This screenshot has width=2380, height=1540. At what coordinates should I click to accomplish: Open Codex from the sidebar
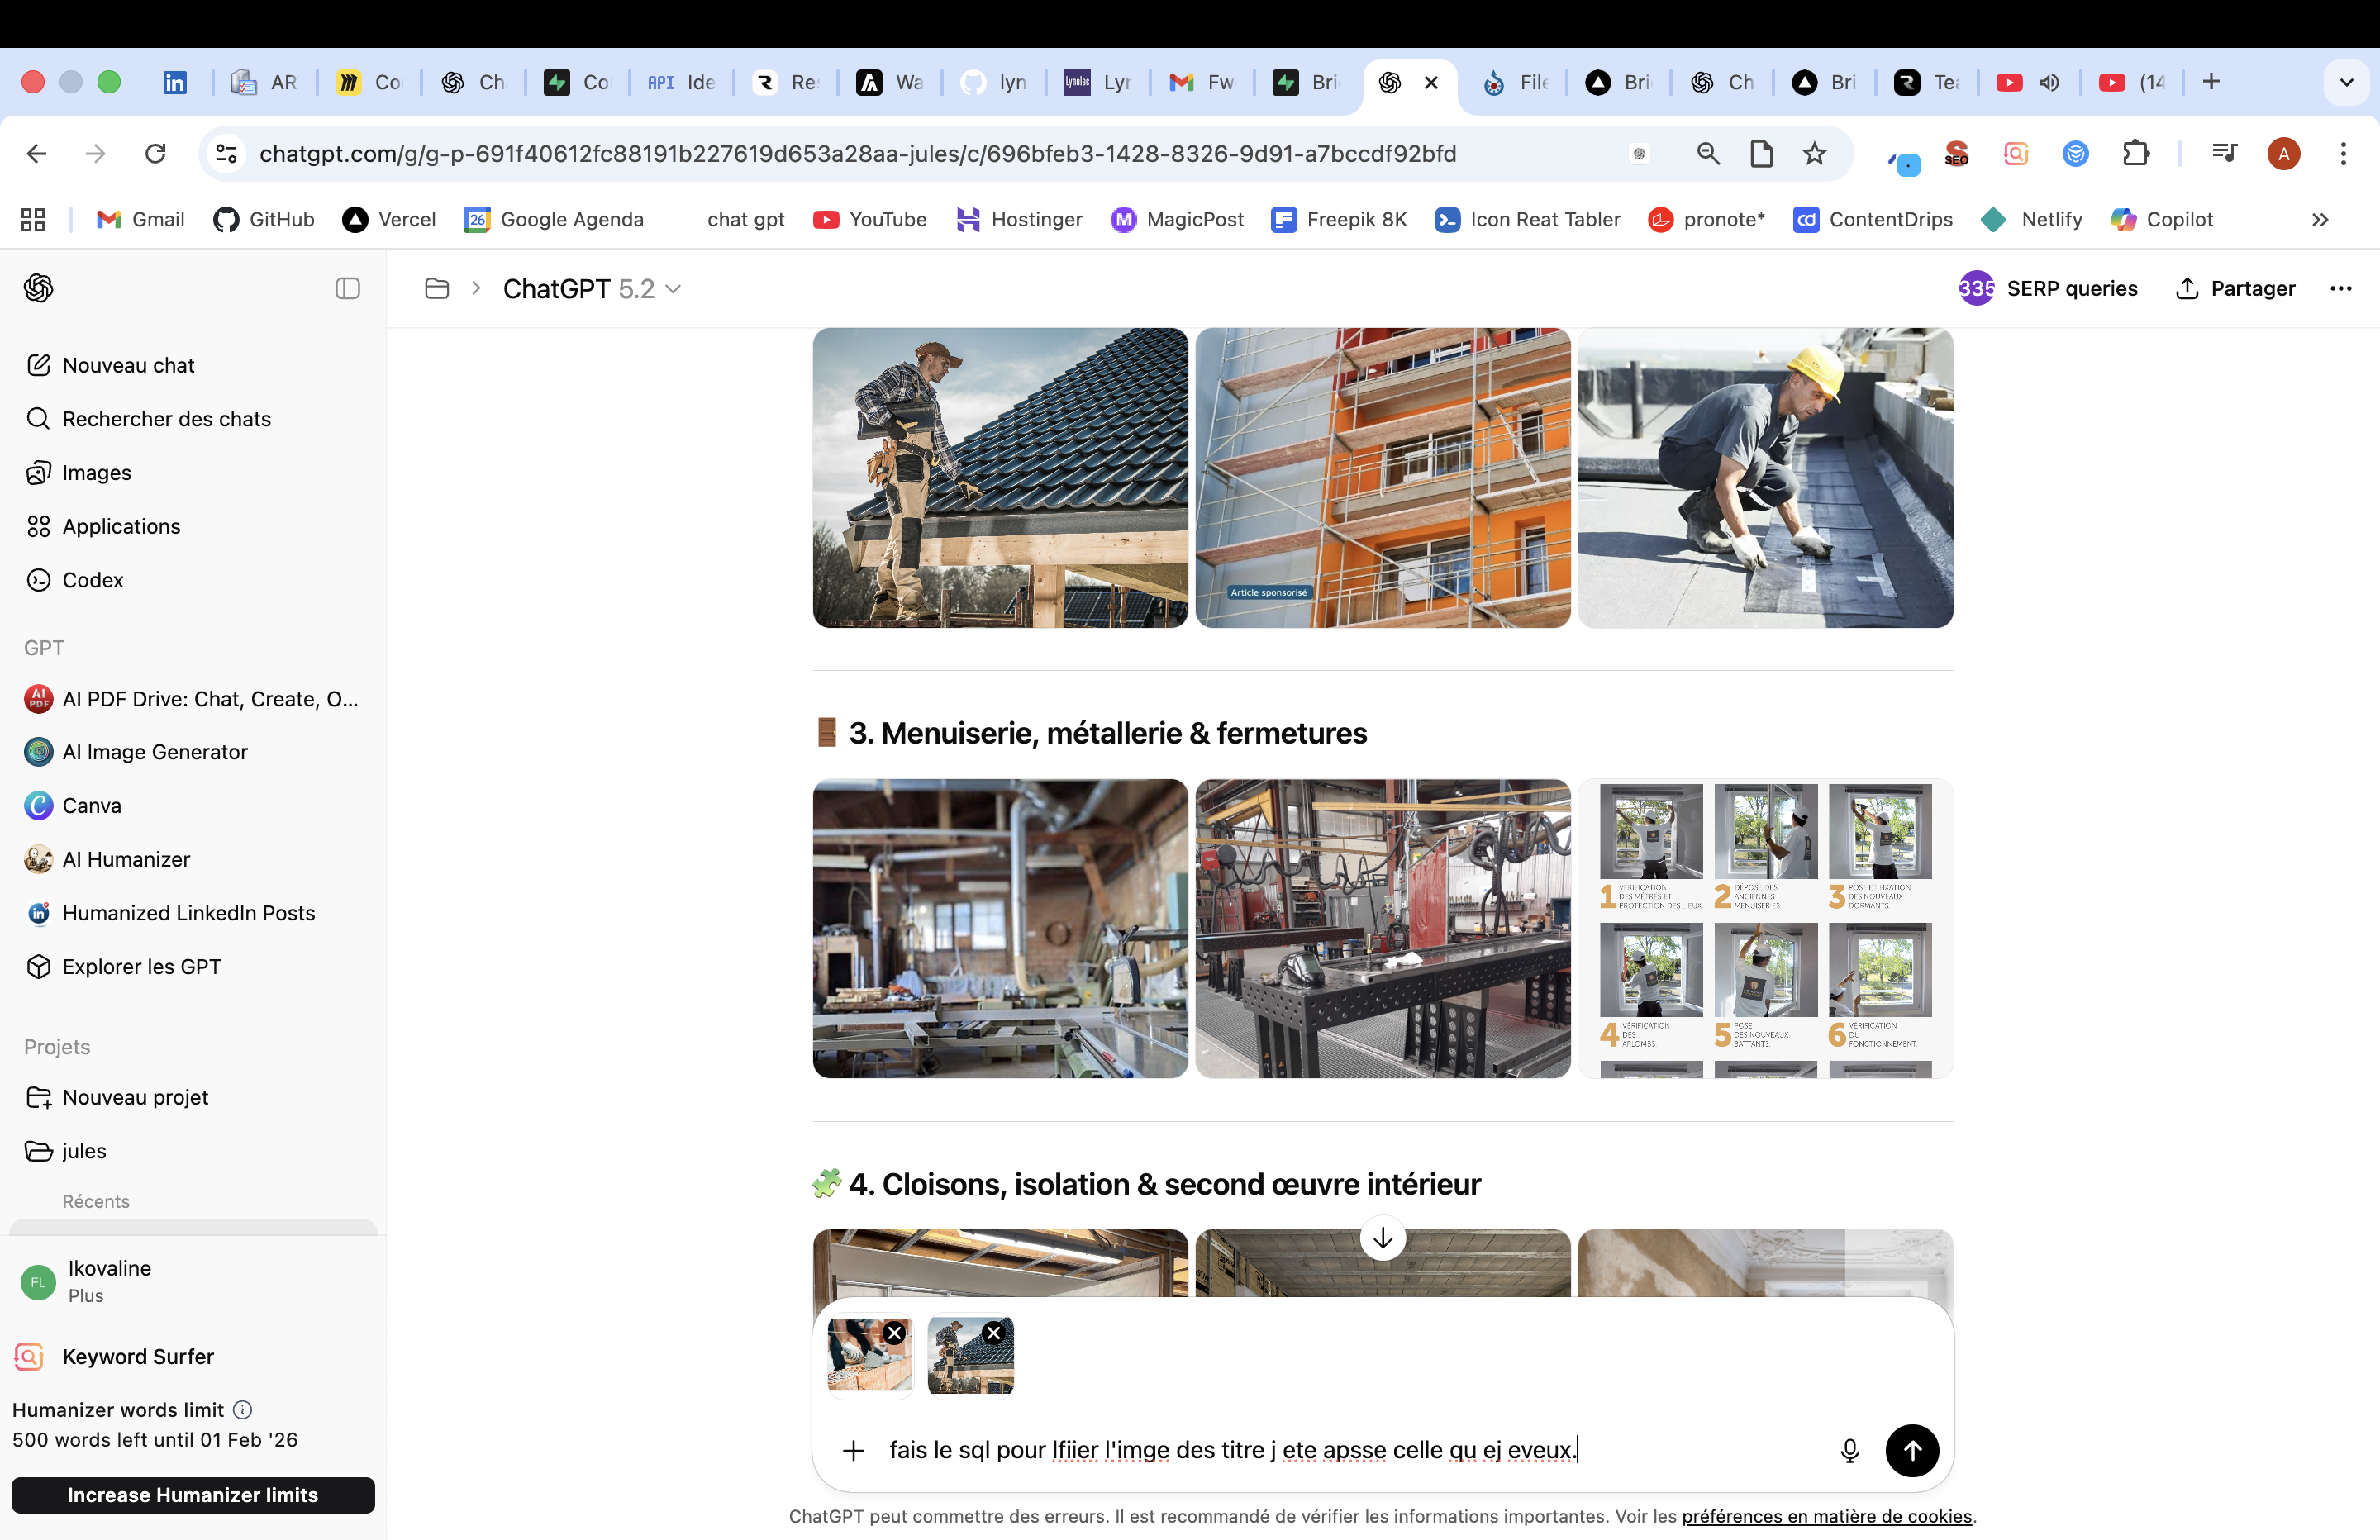coord(92,580)
